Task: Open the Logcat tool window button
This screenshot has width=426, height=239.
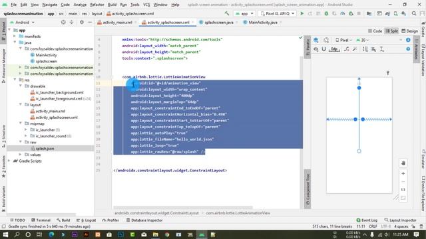Action: (86, 220)
